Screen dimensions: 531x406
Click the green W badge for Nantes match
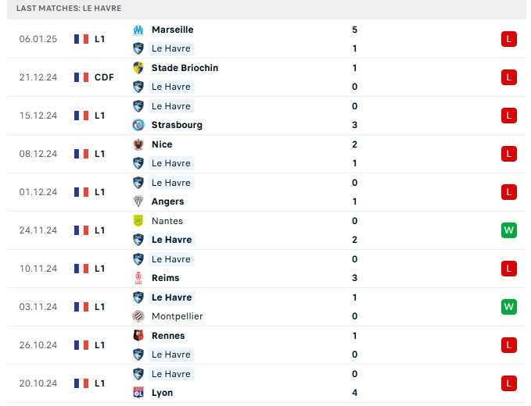tap(509, 230)
